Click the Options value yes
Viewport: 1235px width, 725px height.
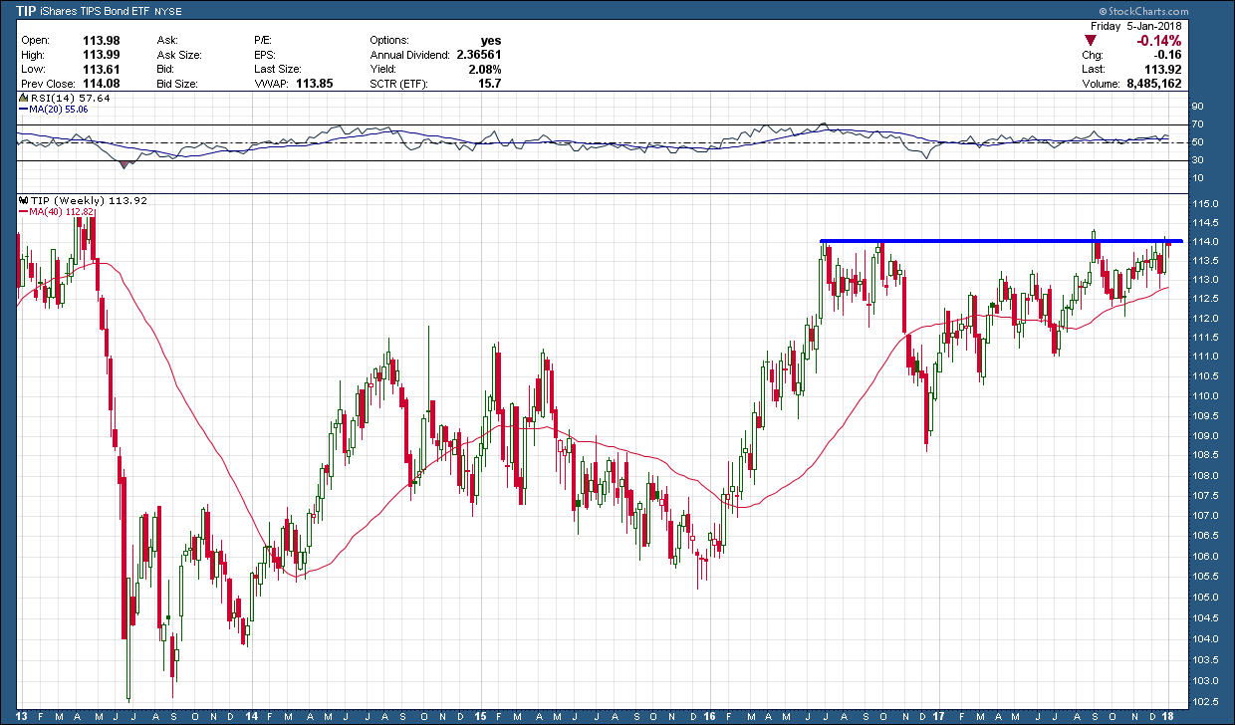pos(490,41)
